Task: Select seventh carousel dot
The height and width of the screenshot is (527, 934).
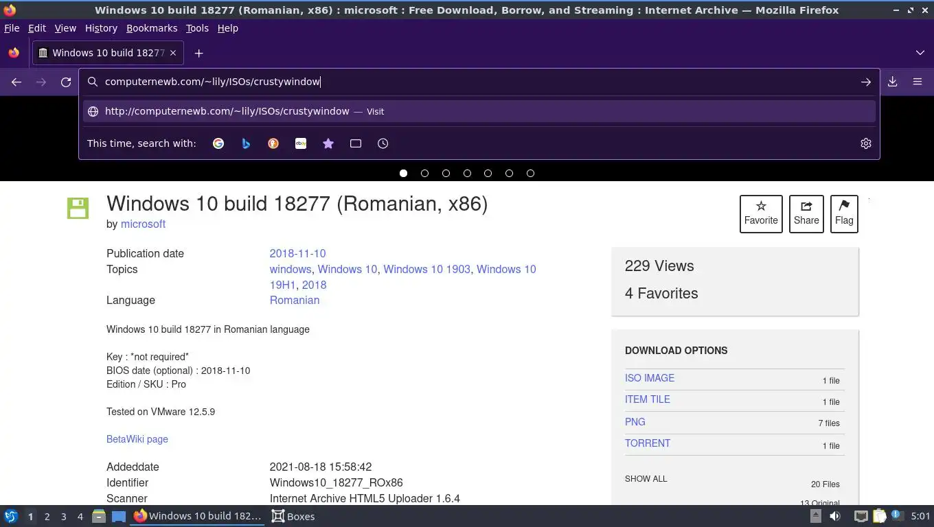Action: pos(530,173)
